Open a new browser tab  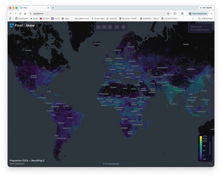tap(53, 8)
